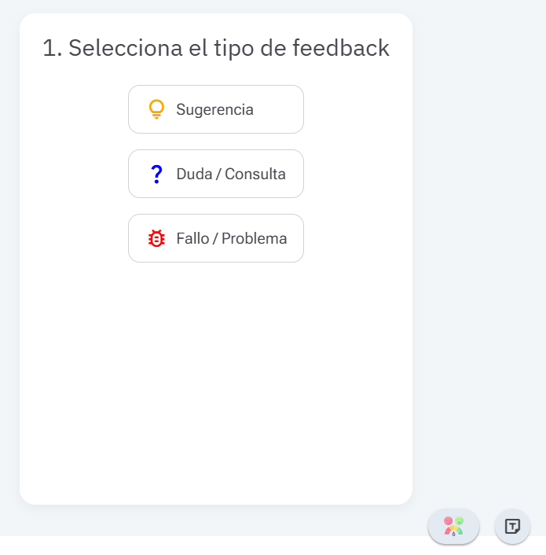This screenshot has height=555, width=546.
Task: Click the step number "1." in the heading
Action: coord(52,48)
